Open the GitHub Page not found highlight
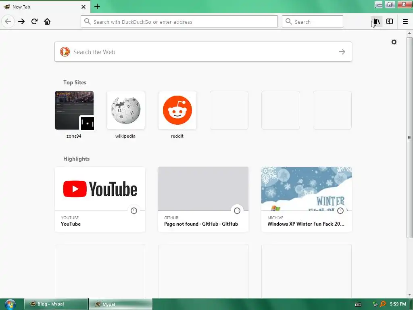This screenshot has width=413, height=310. (203, 199)
